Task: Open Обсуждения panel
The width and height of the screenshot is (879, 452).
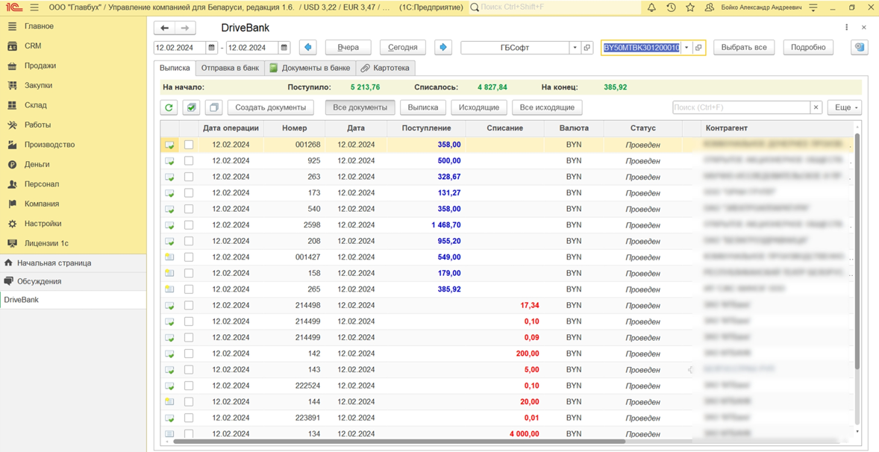Action: coord(40,281)
